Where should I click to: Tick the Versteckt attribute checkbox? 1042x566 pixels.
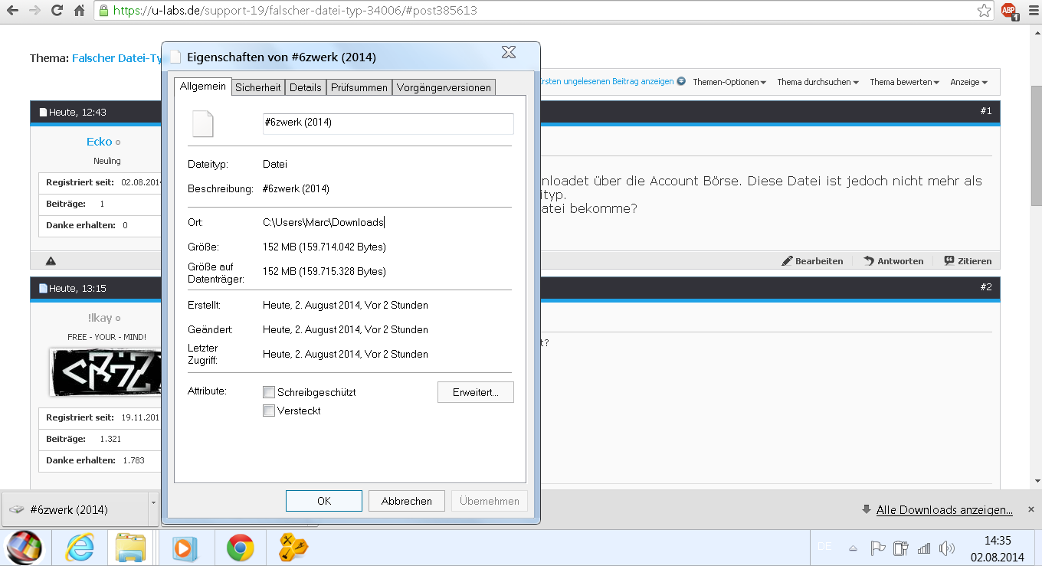point(269,411)
